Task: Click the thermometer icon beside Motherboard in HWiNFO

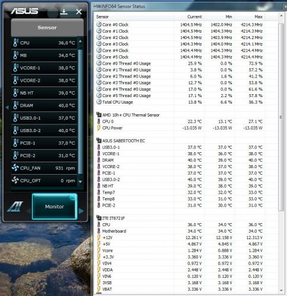Action: [98, 231]
